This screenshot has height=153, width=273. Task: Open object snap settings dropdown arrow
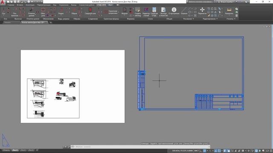point(222,151)
